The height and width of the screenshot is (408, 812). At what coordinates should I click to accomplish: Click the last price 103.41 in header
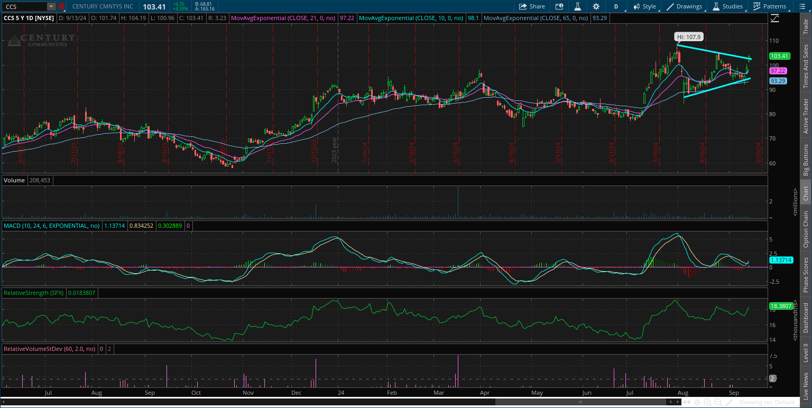(x=154, y=6)
